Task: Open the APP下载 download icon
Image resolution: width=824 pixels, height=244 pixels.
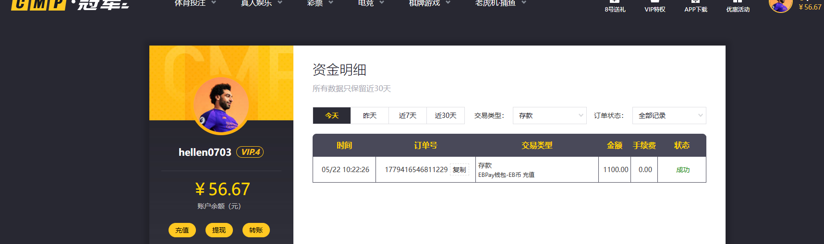Action: coord(696,6)
